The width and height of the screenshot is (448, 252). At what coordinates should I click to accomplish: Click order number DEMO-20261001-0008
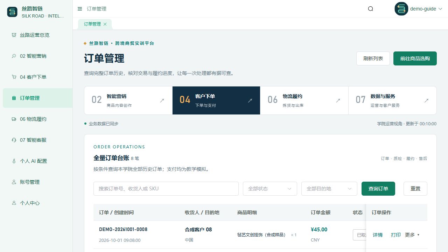coord(123,230)
